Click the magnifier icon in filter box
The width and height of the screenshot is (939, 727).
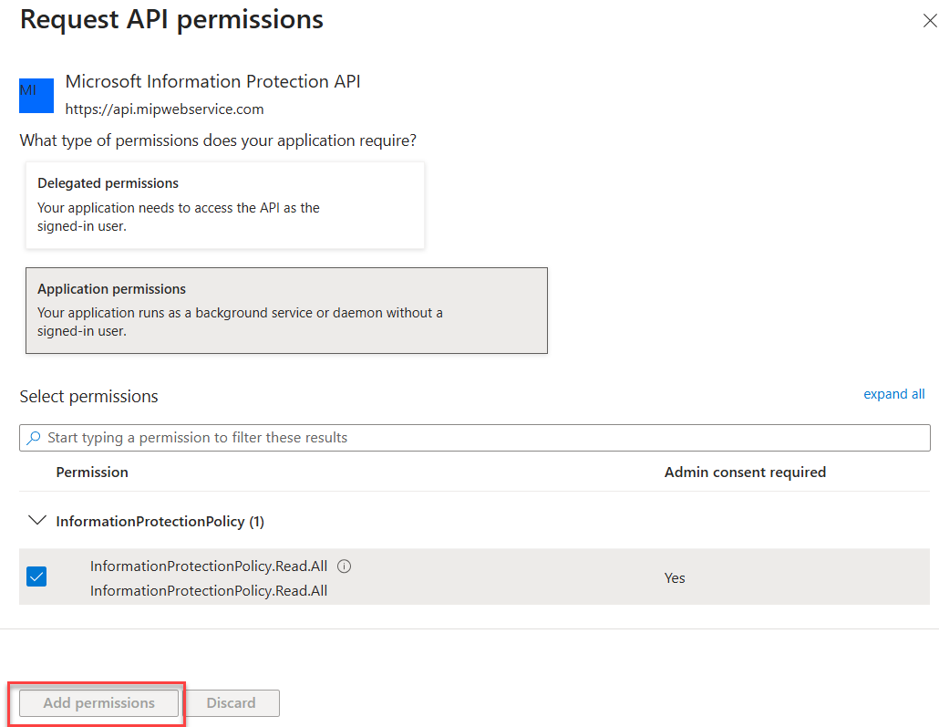point(34,438)
